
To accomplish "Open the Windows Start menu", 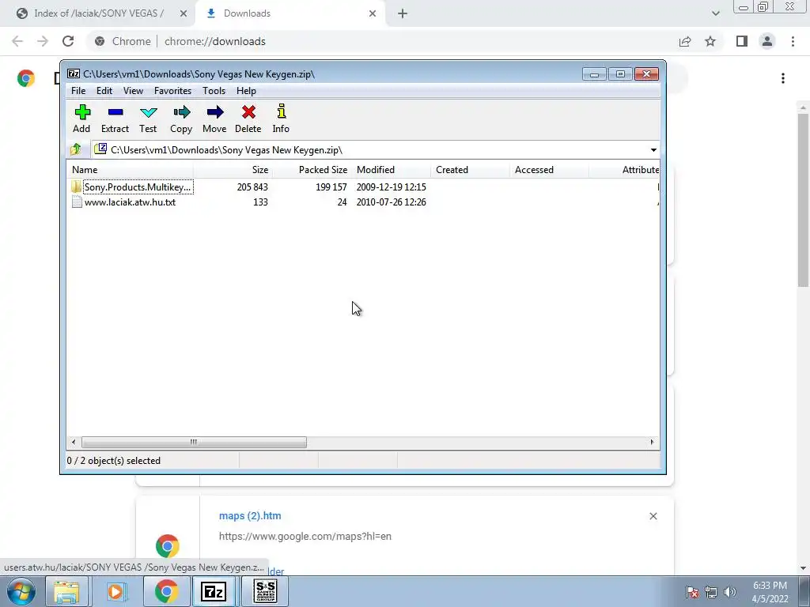I will [x=21, y=591].
